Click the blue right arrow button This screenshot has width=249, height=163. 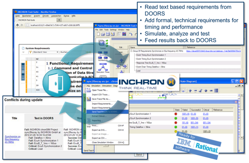(124, 66)
